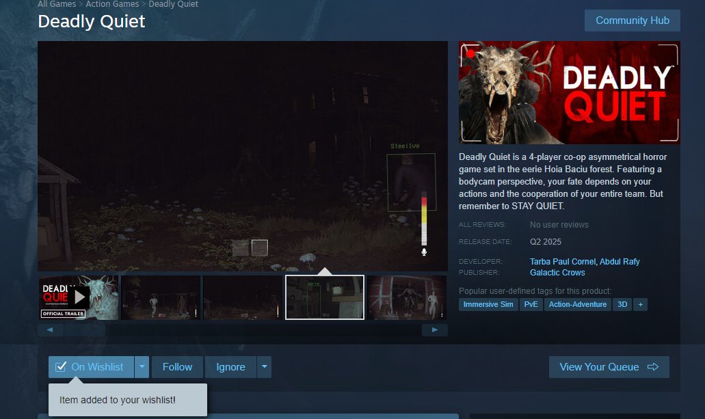The image size is (705, 419).
Task: Click the 'Q2 2025' release date
Action: [546, 242]
